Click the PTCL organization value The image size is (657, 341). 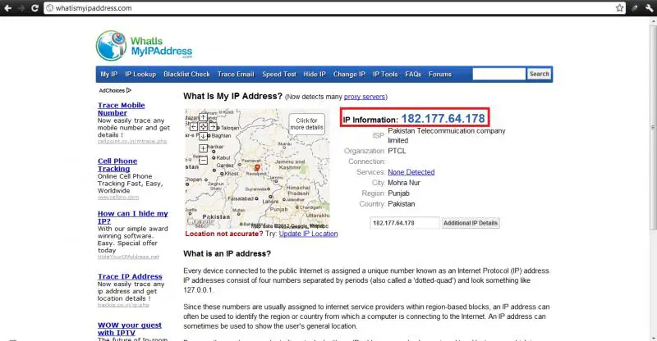coord(397,151)
